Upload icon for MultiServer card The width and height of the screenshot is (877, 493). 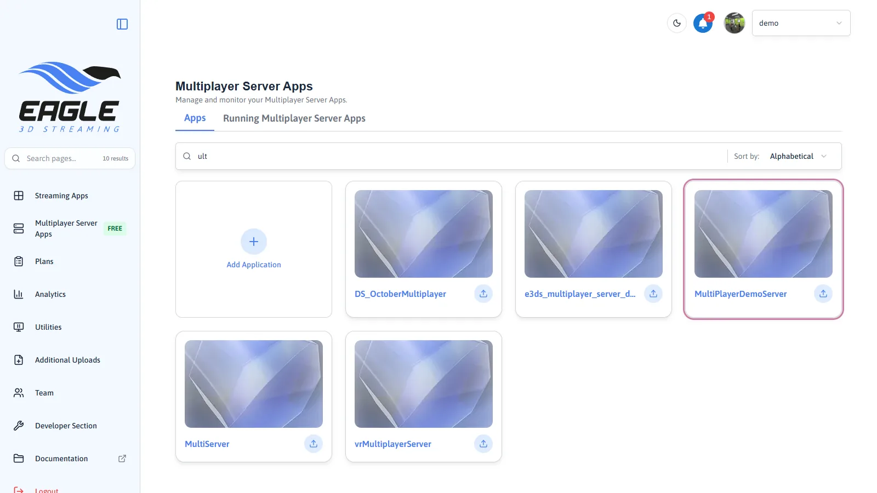pos(314,444)
